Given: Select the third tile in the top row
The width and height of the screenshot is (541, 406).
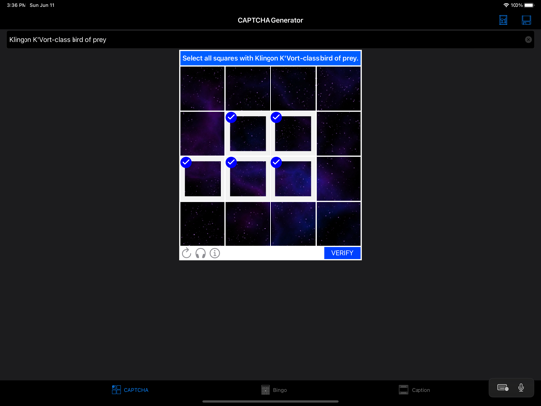Looking at the screenshot, I should click(x=293, y=88).
